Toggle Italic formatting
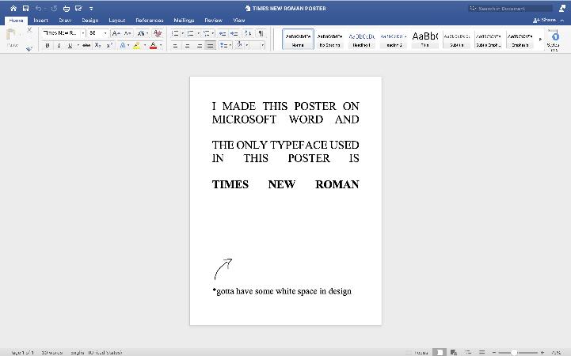The height and width of the screenshot is (356, 571). [x=59, y=45]
